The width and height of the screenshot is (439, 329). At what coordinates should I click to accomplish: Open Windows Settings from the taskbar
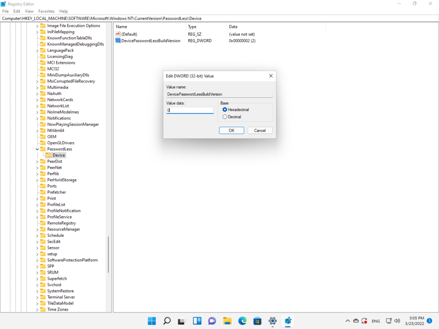pos(272,321)
